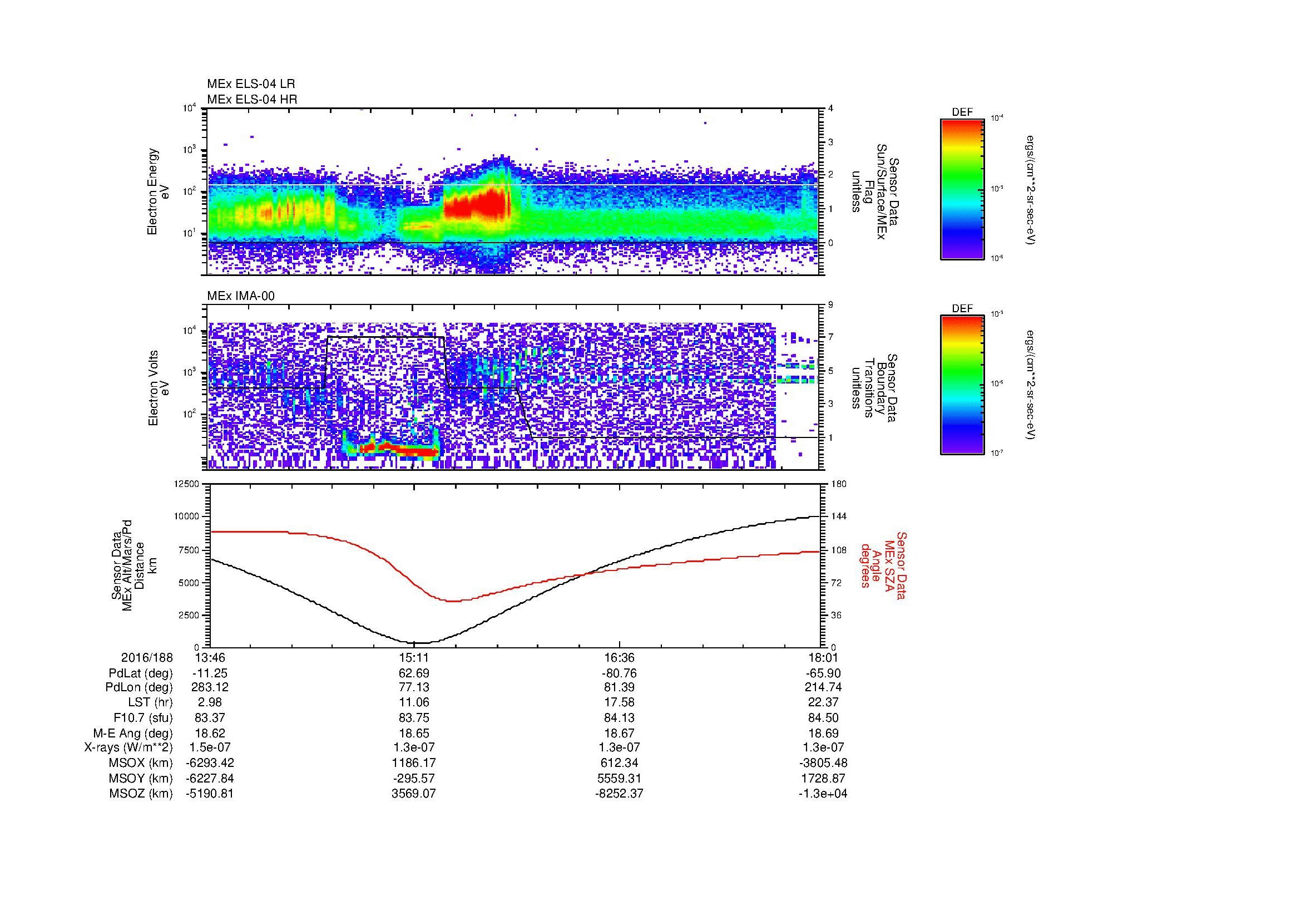Click the PdLon (deg) row label
Screen dimensions: 1301x920
[x=139, y=687]
